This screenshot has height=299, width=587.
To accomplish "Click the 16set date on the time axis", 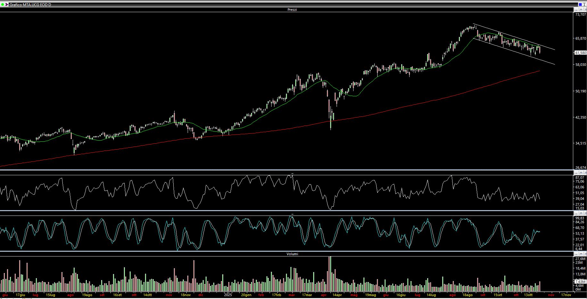I will click(x=117, y=295).
